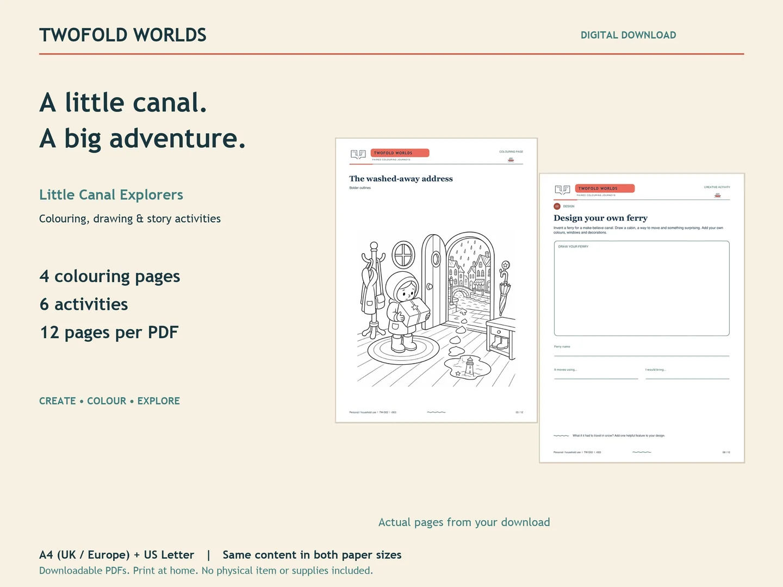This screenshot has width=783, height=587.
Task: Click the ferry boat icon on the colouring page header
Action: [x=511, y=160]
